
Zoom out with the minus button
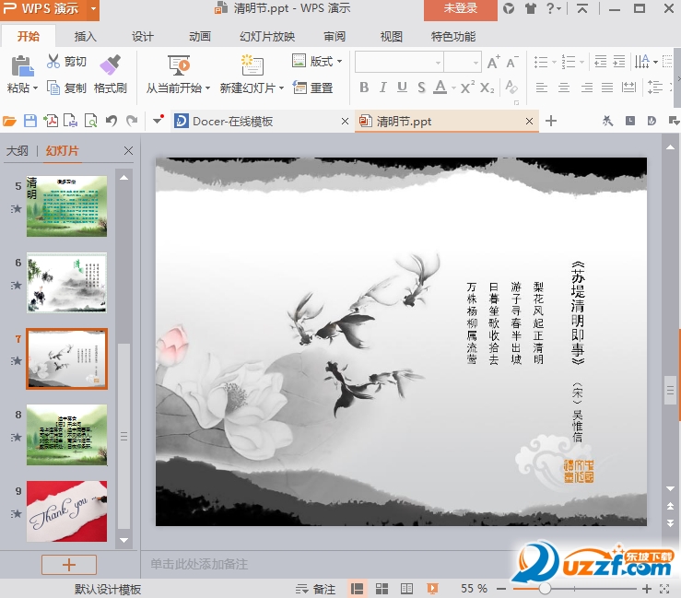(x=501, y=589)
